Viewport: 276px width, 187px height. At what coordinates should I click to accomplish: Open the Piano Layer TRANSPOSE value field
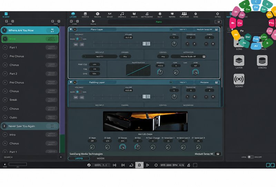click(x=191, y=38)
